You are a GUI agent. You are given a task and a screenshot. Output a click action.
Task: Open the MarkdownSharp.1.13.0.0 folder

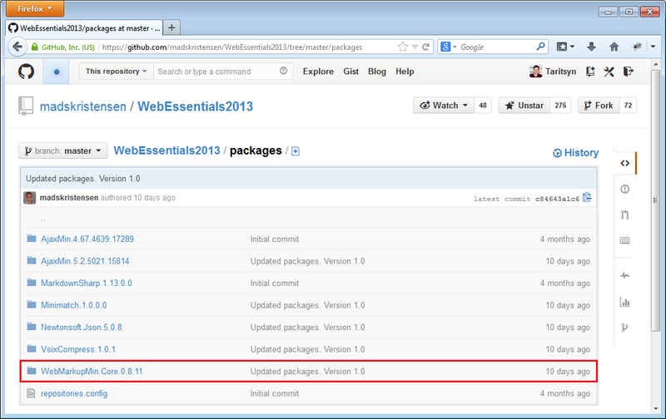pos(87,283)
